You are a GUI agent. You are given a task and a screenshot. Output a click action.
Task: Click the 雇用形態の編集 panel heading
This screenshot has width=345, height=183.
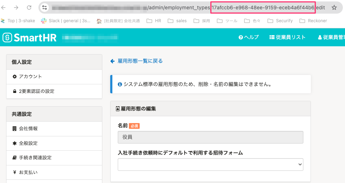pos(136,109)
